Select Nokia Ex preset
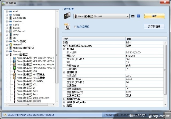The width and height of the screenshot is (171, 119). pos(26,88)
